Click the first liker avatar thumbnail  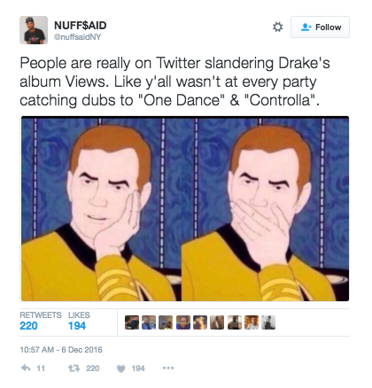tap(132, 322)
